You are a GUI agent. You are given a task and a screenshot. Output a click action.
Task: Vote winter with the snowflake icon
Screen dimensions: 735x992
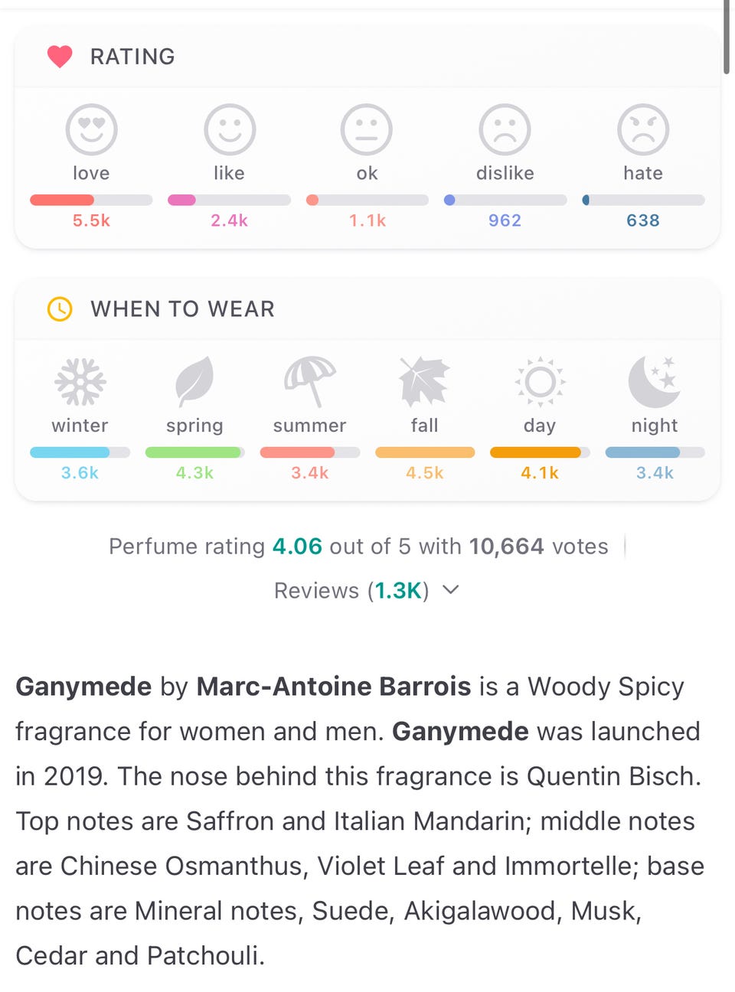[x=80, y=381]
